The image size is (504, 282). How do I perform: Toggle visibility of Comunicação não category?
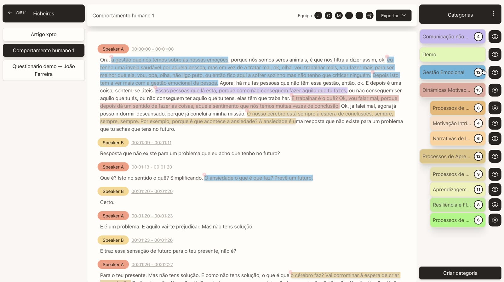coord(495,37)
